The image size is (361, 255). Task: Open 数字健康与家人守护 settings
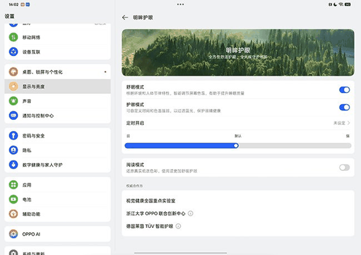pyautogui.click(x=57, y=164)
